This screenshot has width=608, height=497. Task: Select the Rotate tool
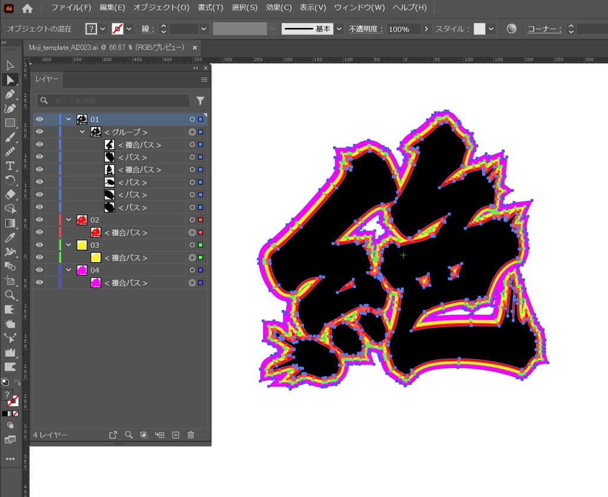click(x=10, y=181)
